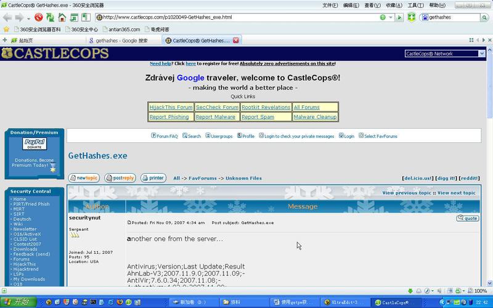This screenshot has width=493, height=308.
Task: Open the Malware Cleanup quick link
Action: click(315, 117)
